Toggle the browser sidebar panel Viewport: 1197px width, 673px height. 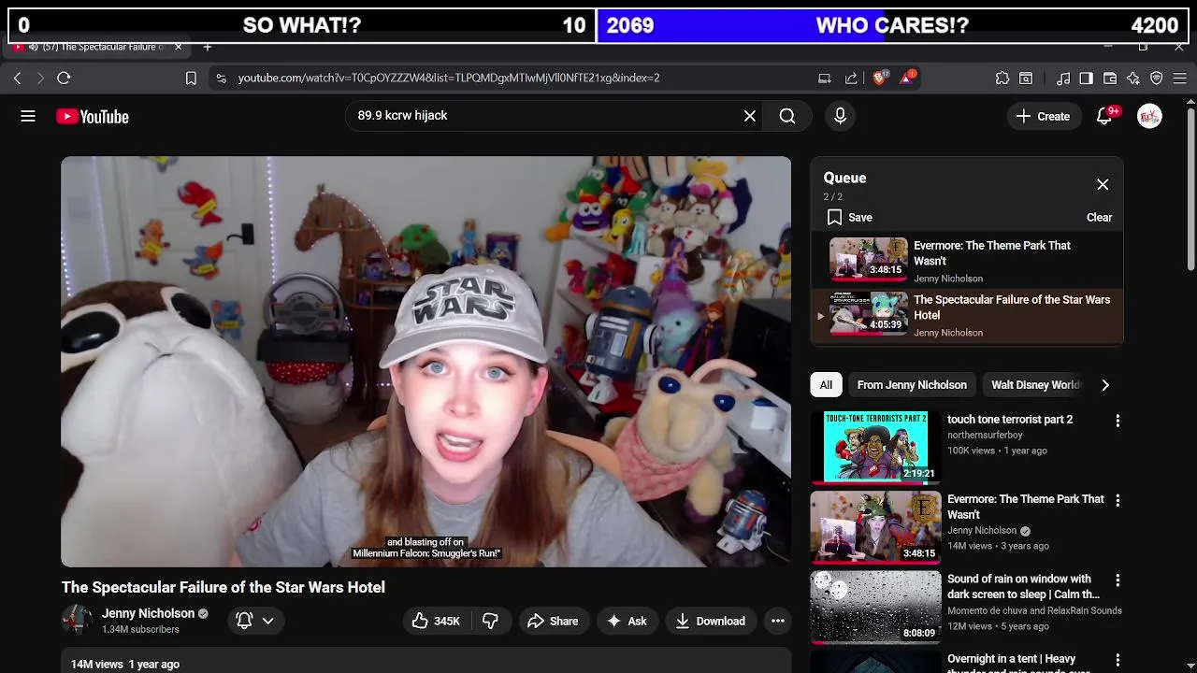(x=1086, y=78)
